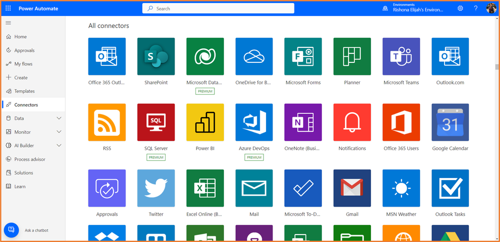Select the Excel Online (Business) connector
This screenshot has width=500, height=242.
[x=205, y=188]
